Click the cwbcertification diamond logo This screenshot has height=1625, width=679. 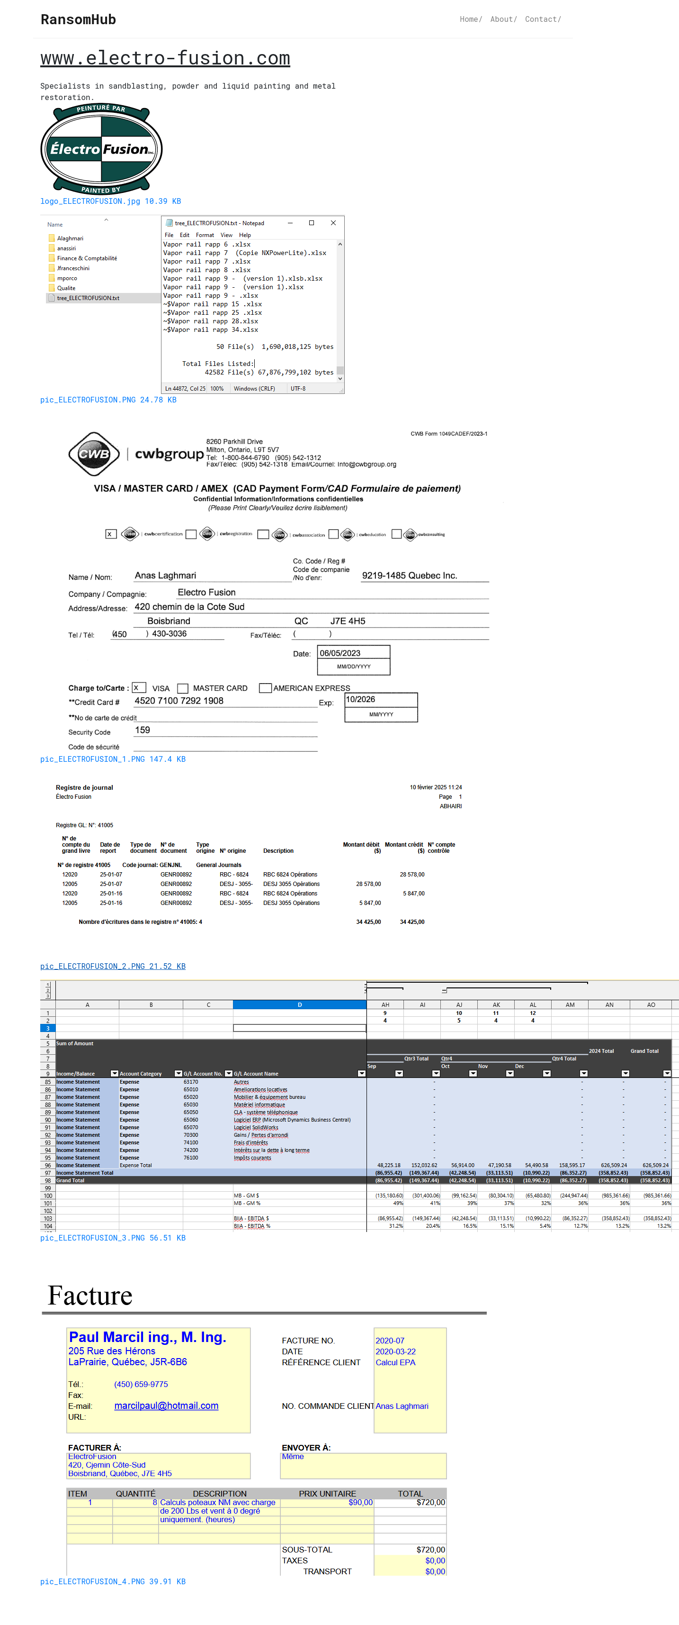point(130,534)
